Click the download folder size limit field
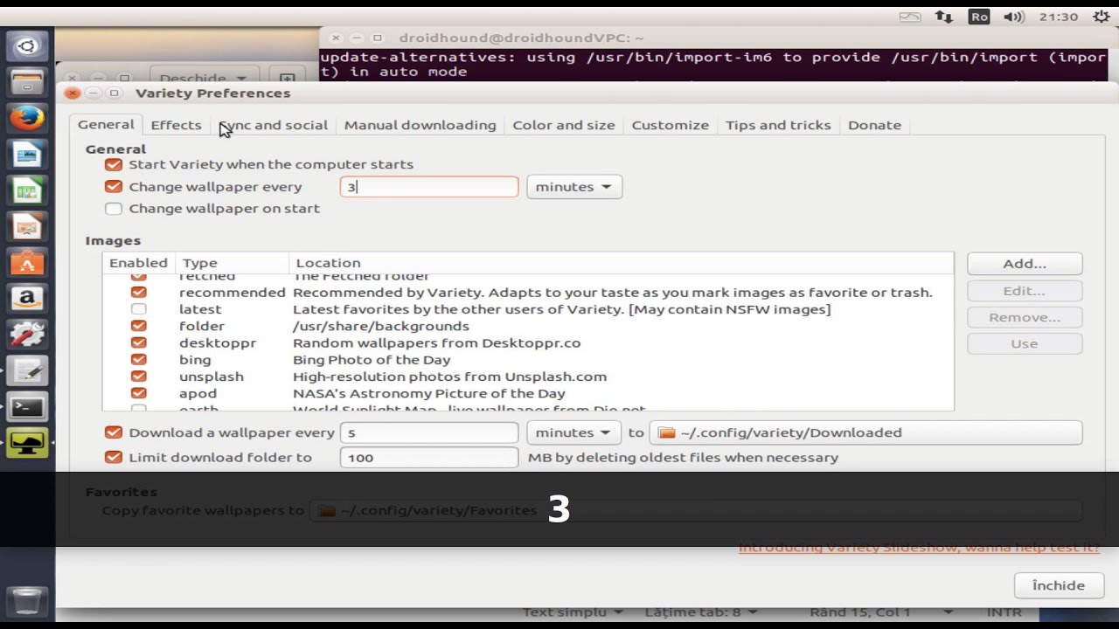Screen dimensions: 1119x629 tap(429, 457)
